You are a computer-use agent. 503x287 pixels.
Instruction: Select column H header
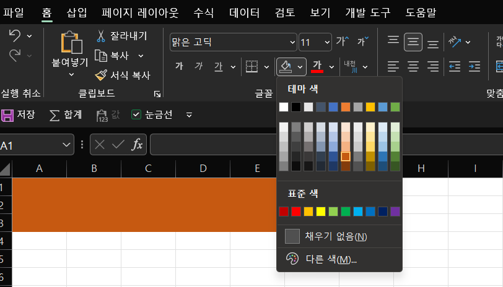421,168
